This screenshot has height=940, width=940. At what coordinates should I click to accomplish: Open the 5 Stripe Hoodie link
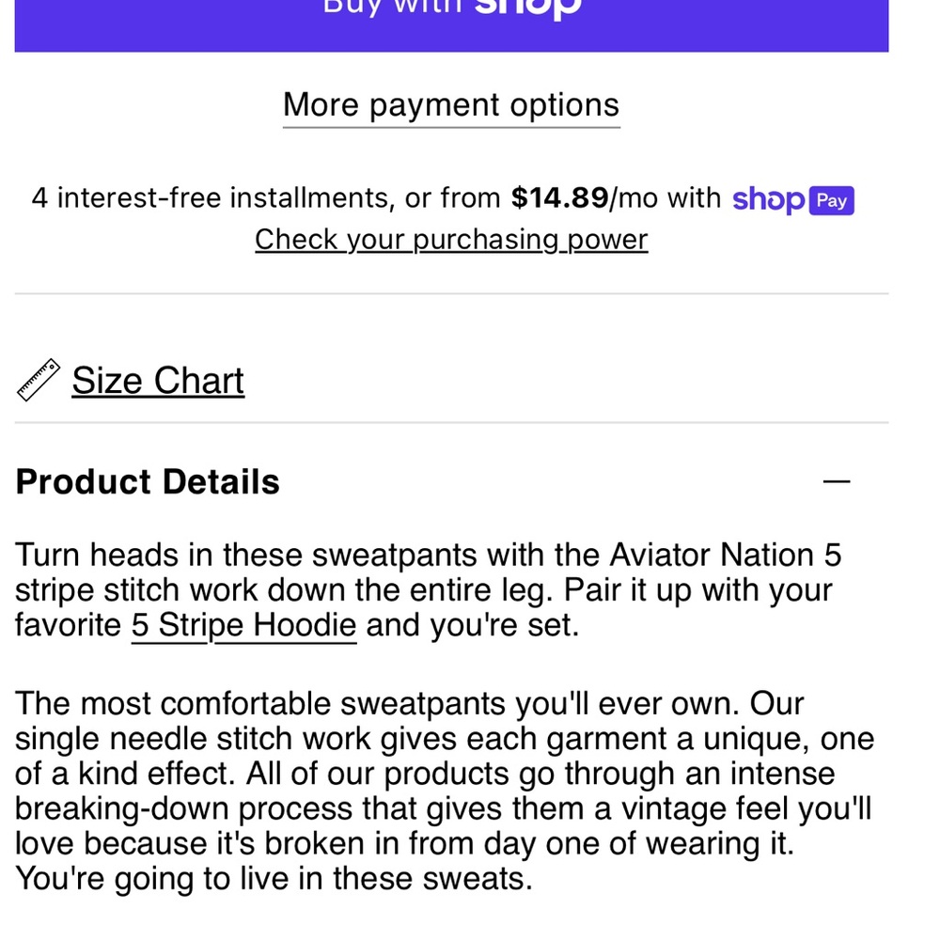244,626
